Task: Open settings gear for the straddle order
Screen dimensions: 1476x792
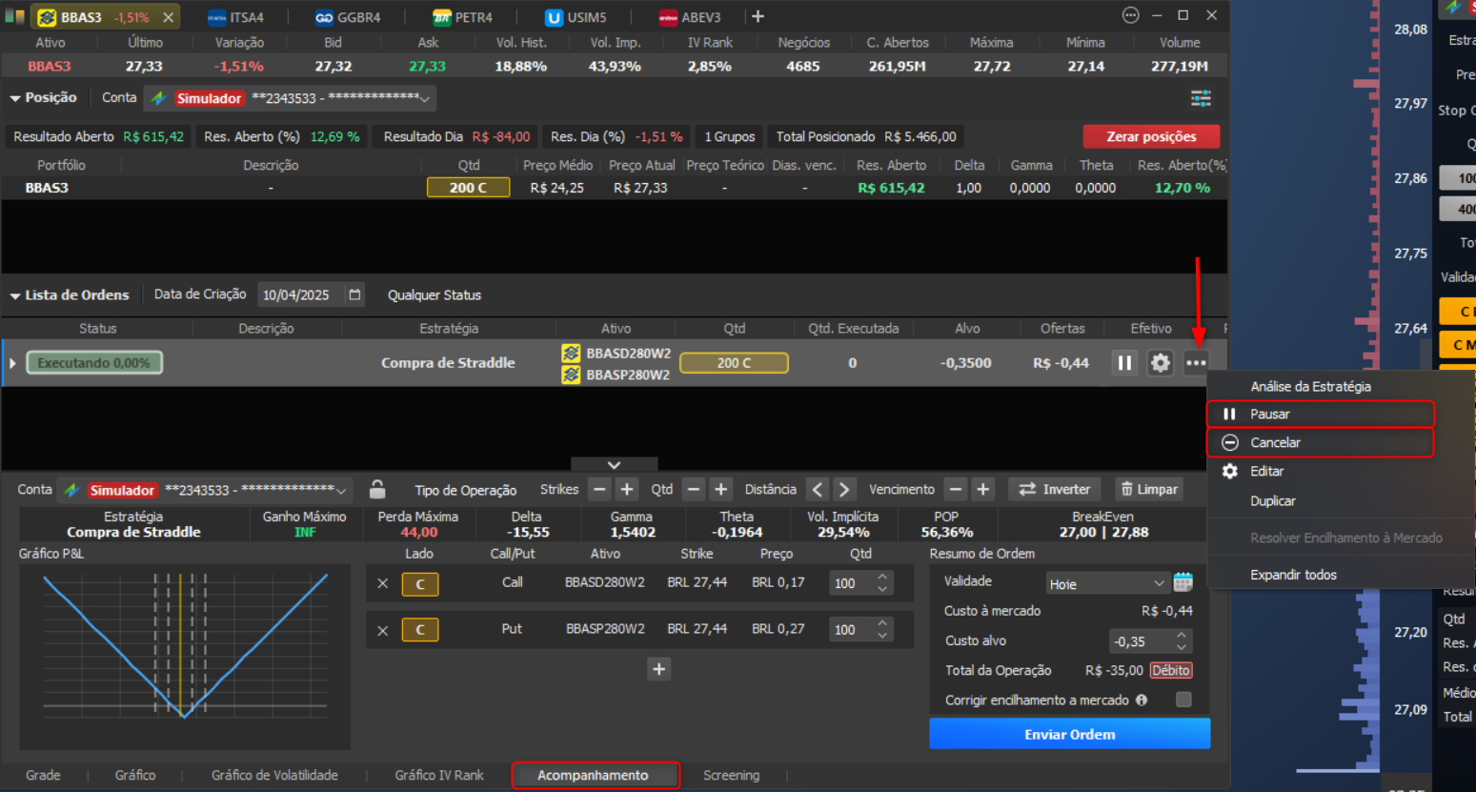Action: pos(1160,363)
